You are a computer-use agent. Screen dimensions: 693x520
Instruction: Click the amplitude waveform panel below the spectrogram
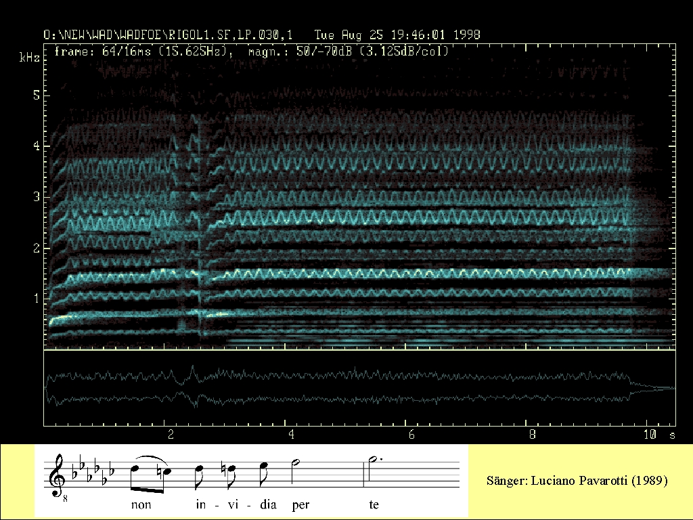pyautogui.click(x=359, y=388)
